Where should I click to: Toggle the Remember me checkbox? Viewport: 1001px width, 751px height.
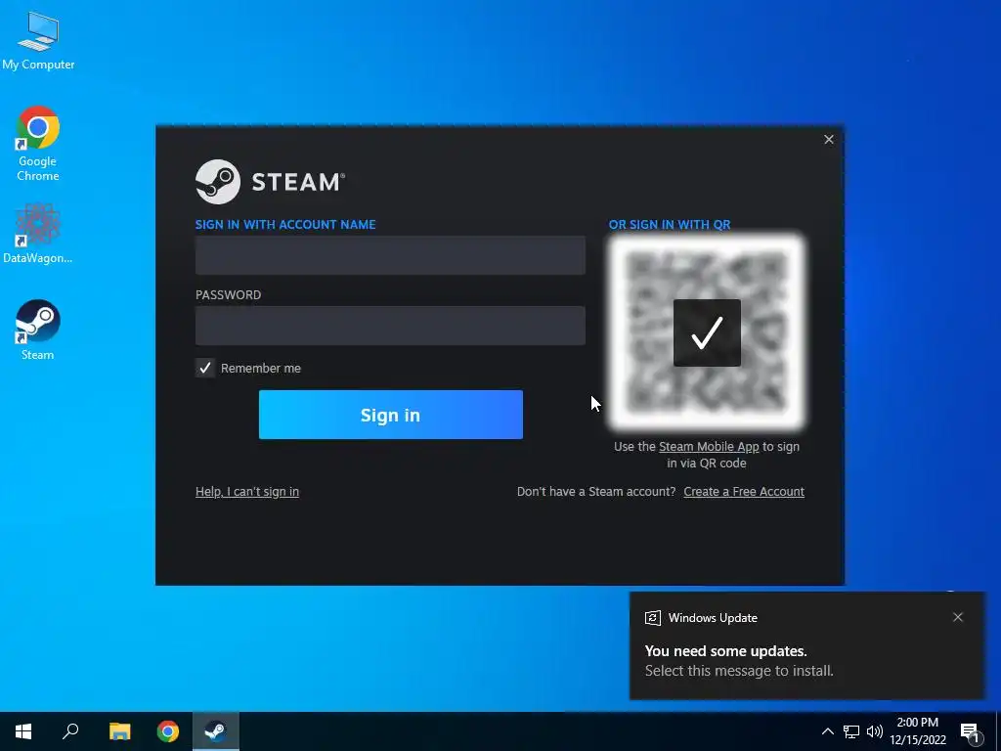click(205, 368)
